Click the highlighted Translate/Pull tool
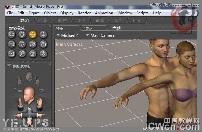Image resolution: width=202 pixels, height=132 pixels. (x=33, y=34)
